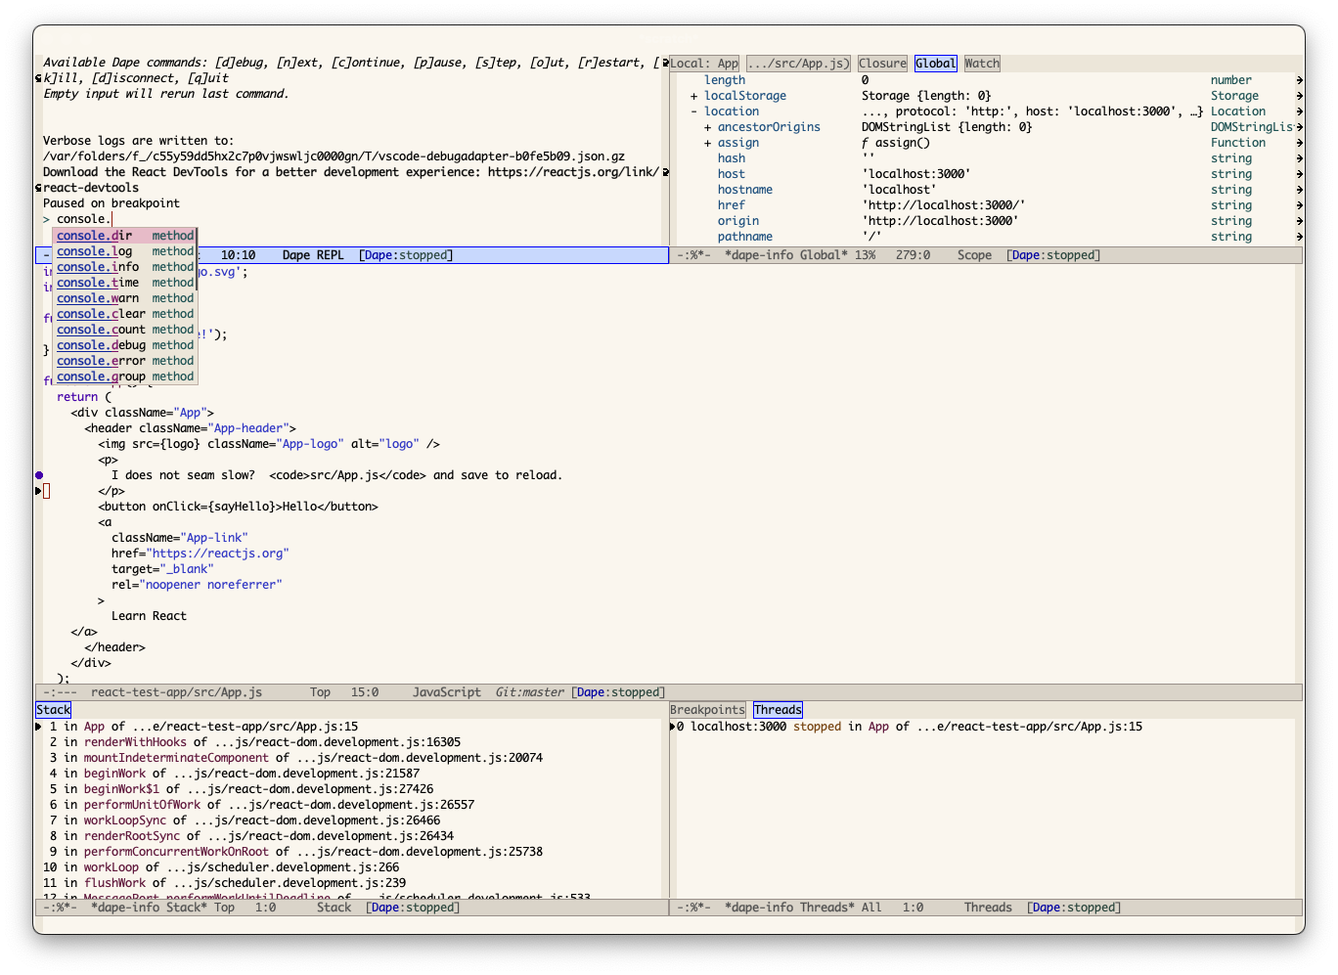The height and width of the screenshot is (975, 1338).
Task: Collapse the location variable
Action: point(693,111)
